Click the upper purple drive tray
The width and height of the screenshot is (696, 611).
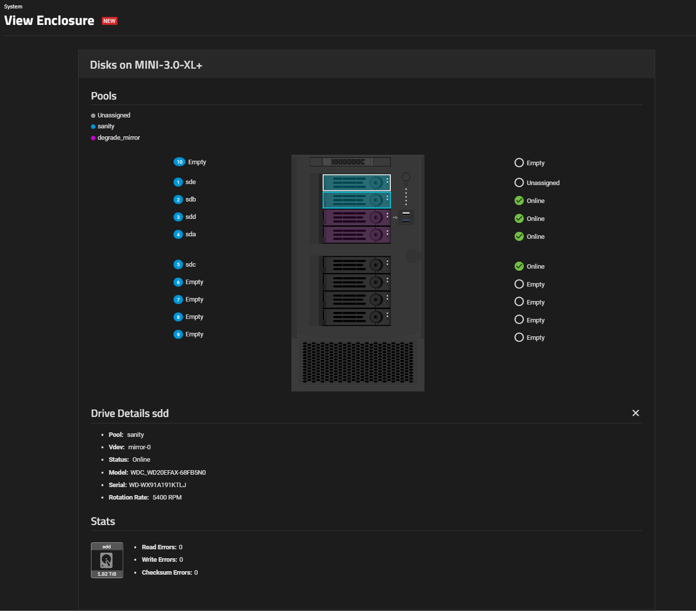click(356, 217)
